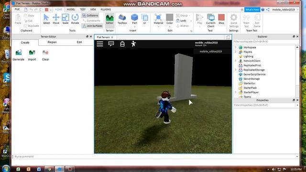This screenshot has height=172, width=306.
Task: Click Cut in Clipboard group
Action: pos(28,21)
